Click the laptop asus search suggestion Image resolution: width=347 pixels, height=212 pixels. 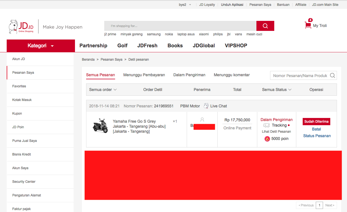(186, 34)
